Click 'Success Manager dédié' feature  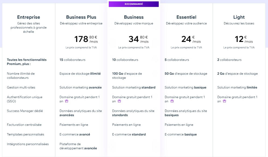25,111
